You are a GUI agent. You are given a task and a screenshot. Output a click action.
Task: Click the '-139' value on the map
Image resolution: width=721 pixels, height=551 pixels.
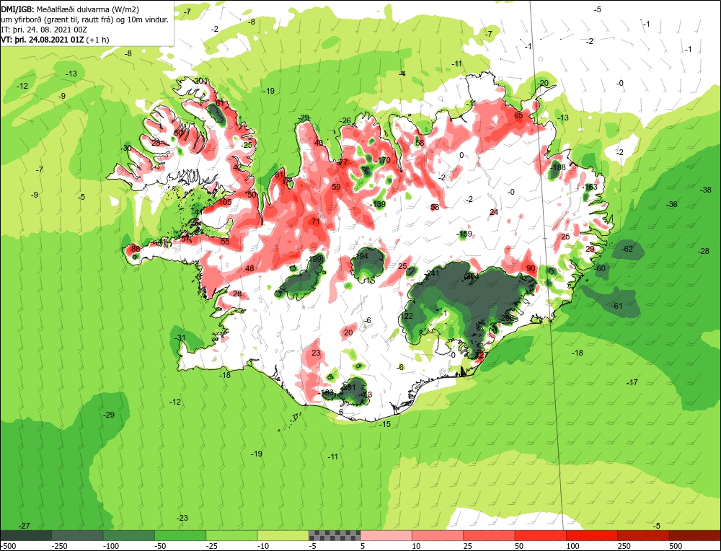click(378, 204)
